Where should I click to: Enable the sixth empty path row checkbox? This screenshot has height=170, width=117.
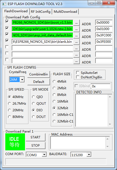[7, 53]
